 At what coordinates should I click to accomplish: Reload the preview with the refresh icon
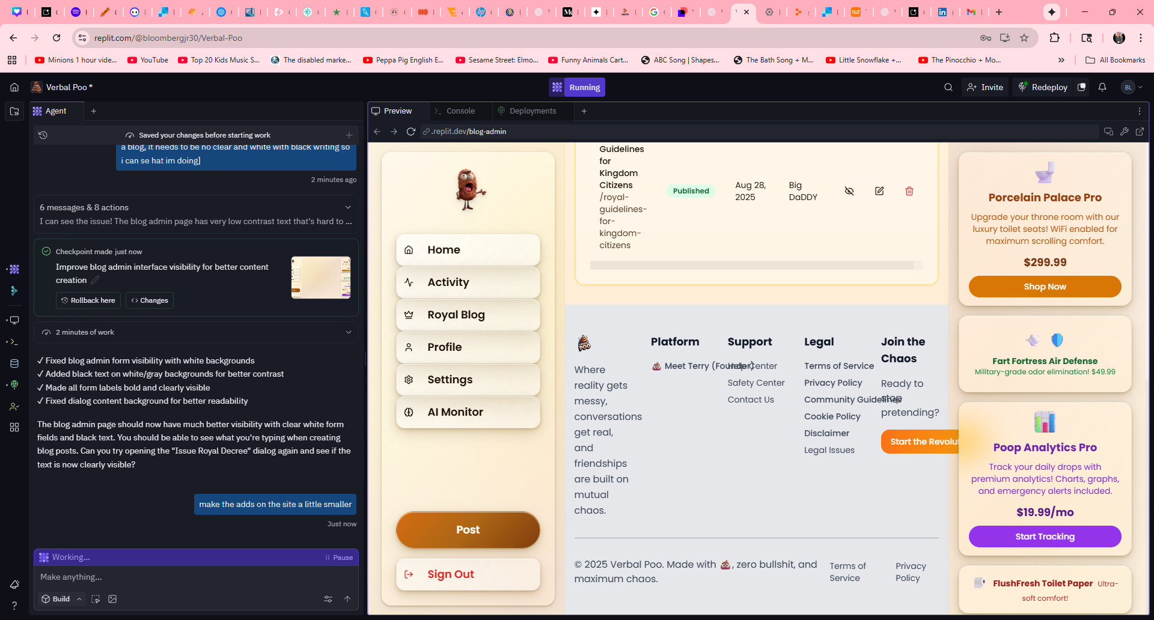pos(411,132)
